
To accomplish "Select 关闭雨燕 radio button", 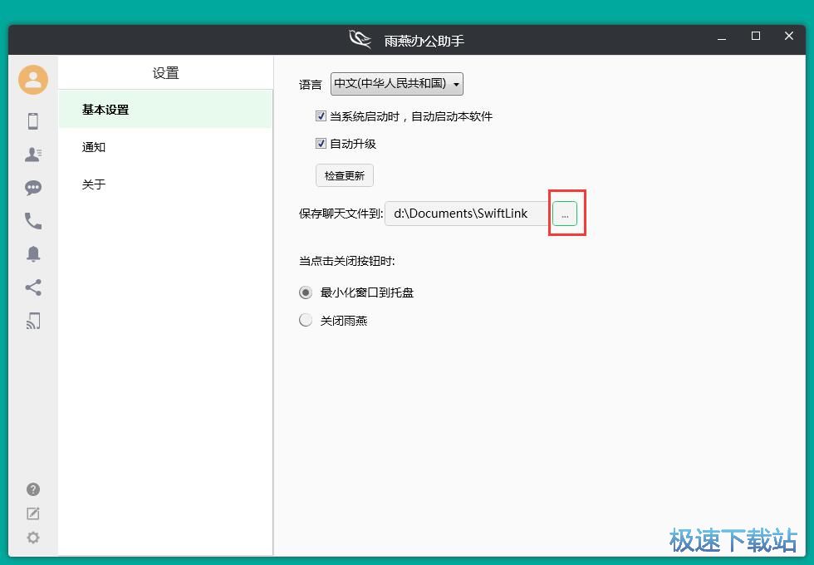I will [x=306, y=320].
